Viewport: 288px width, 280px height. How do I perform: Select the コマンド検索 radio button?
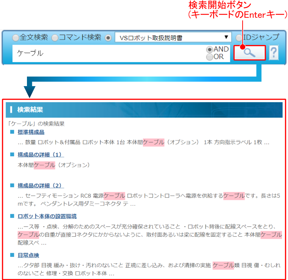point(55,38)
